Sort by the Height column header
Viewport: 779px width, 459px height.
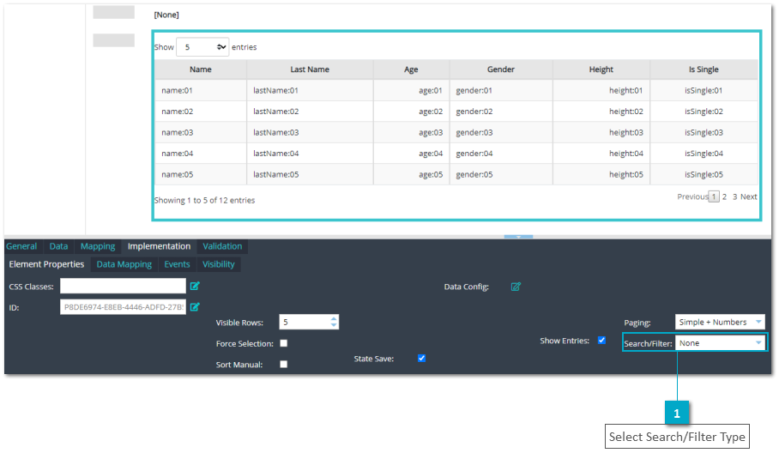tap(601, 69)
